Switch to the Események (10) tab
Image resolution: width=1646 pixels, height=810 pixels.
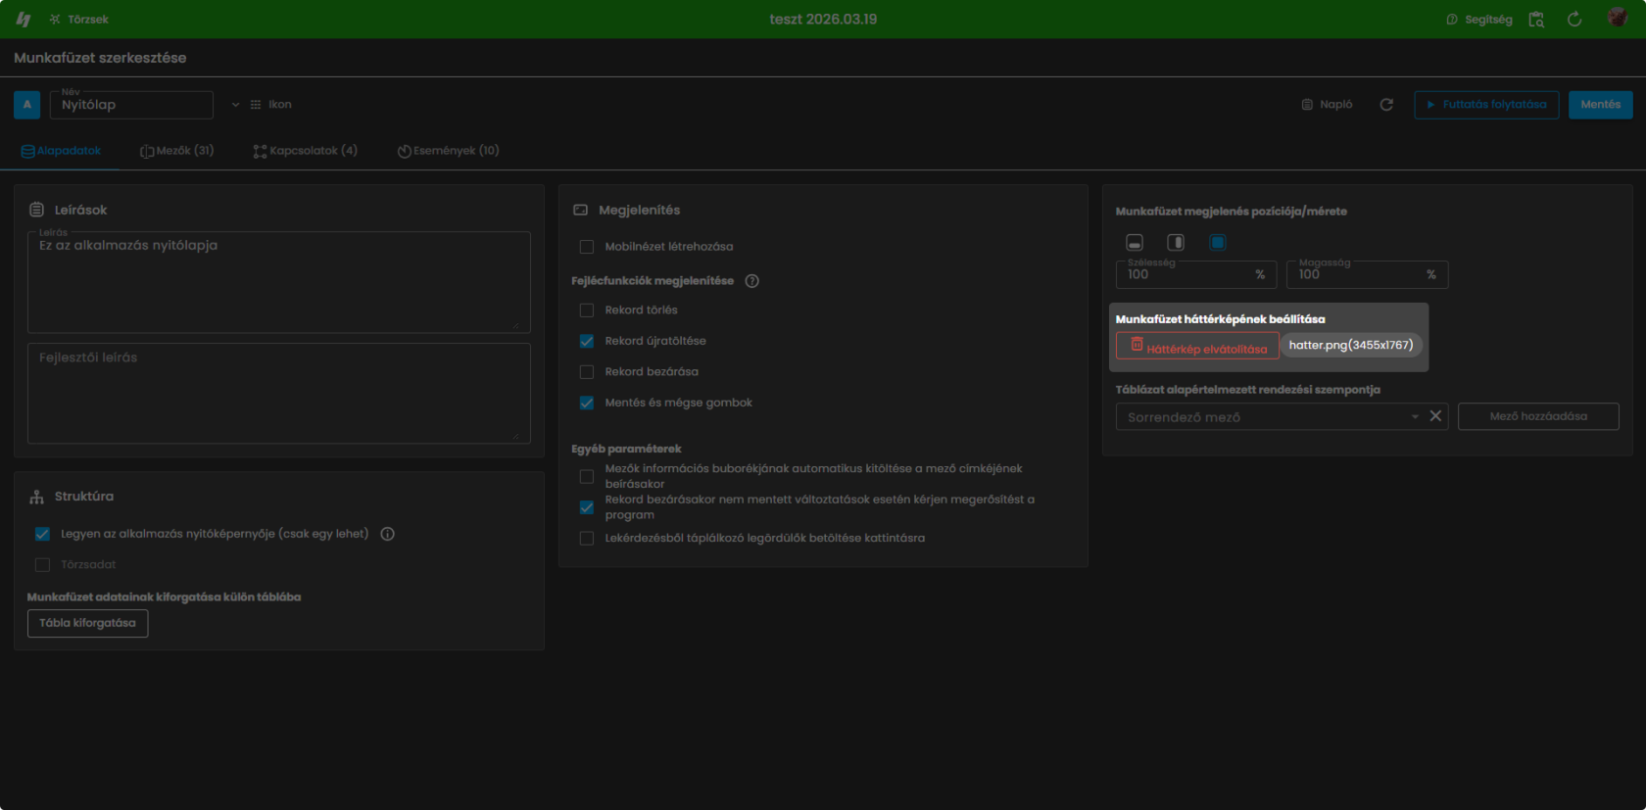448,151
